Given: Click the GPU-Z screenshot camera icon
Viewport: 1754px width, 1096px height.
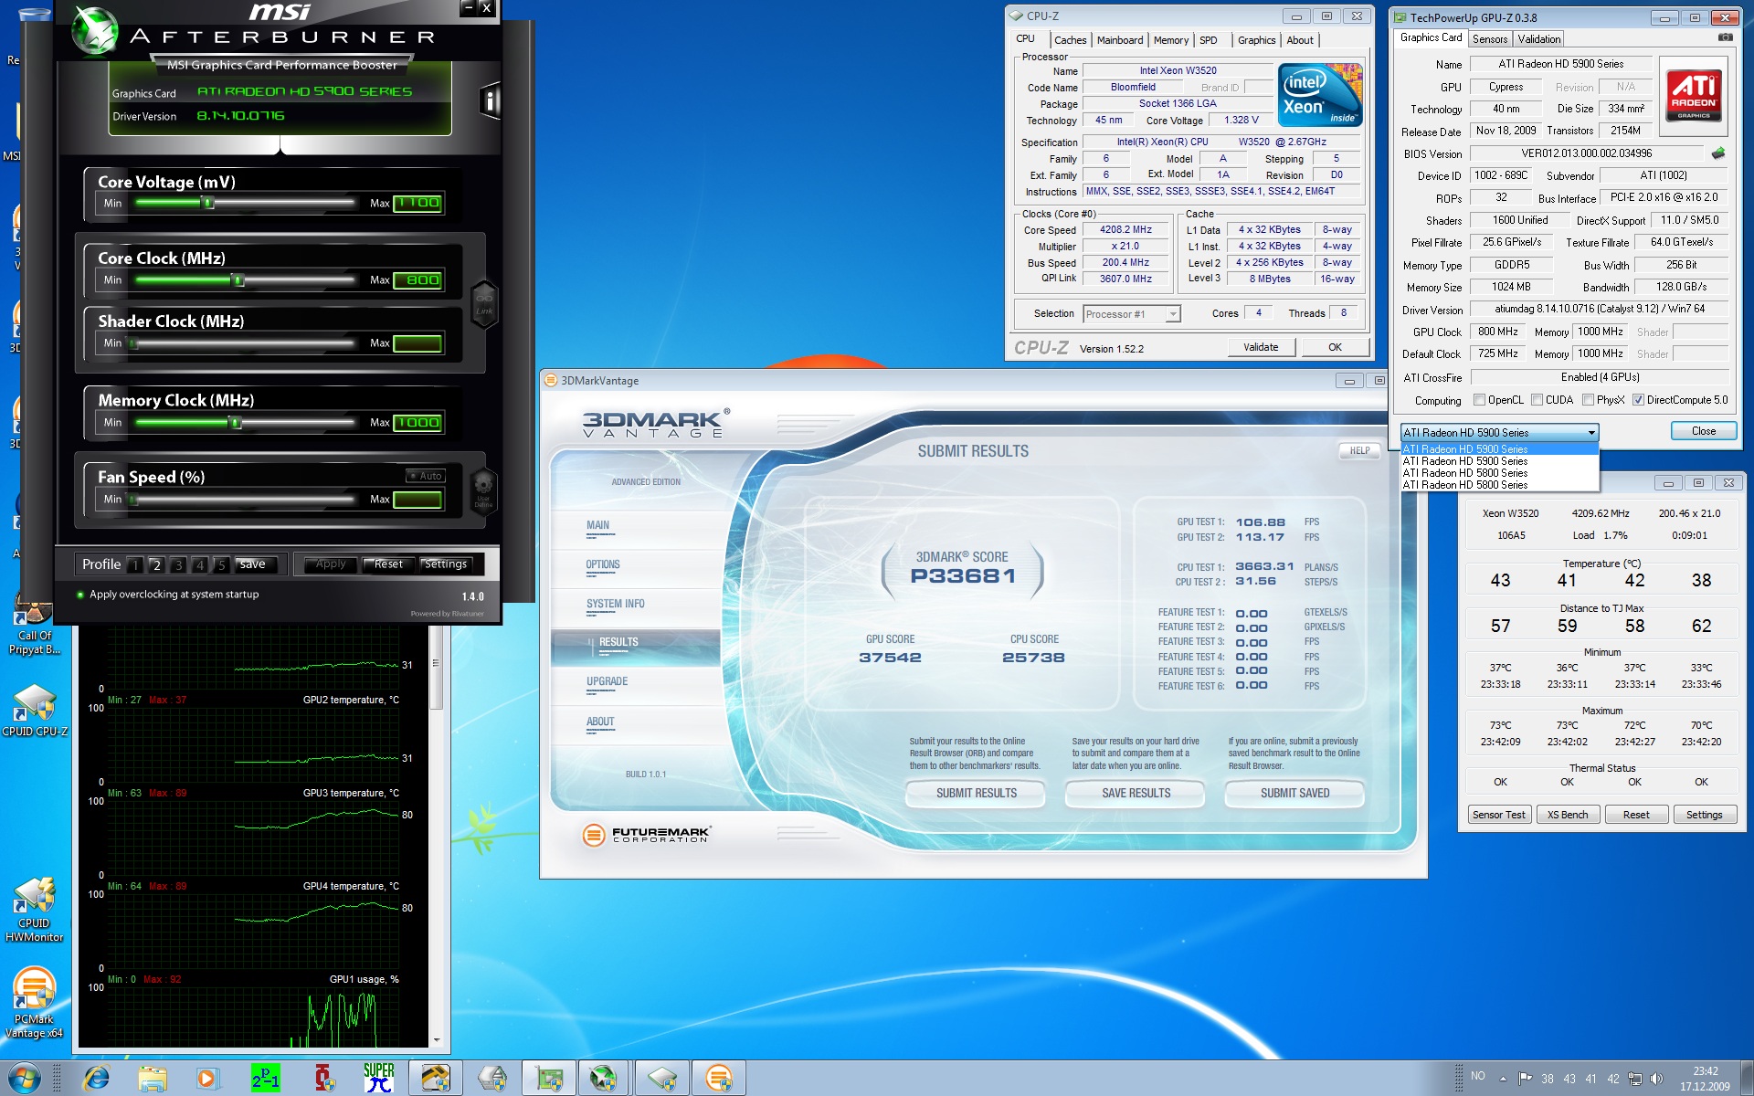Looking at the screenshot, I should 1725,38.
